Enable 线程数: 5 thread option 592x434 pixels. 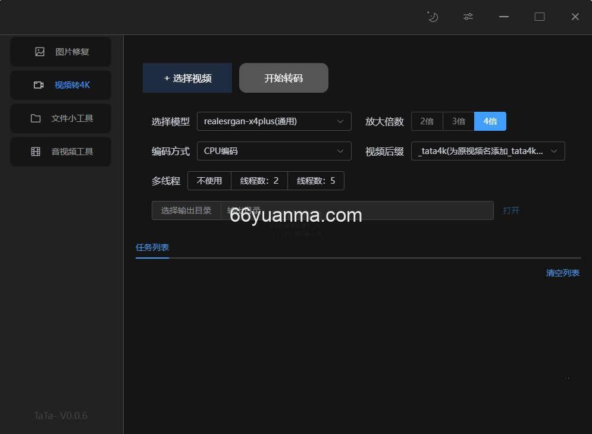point(316,180)
